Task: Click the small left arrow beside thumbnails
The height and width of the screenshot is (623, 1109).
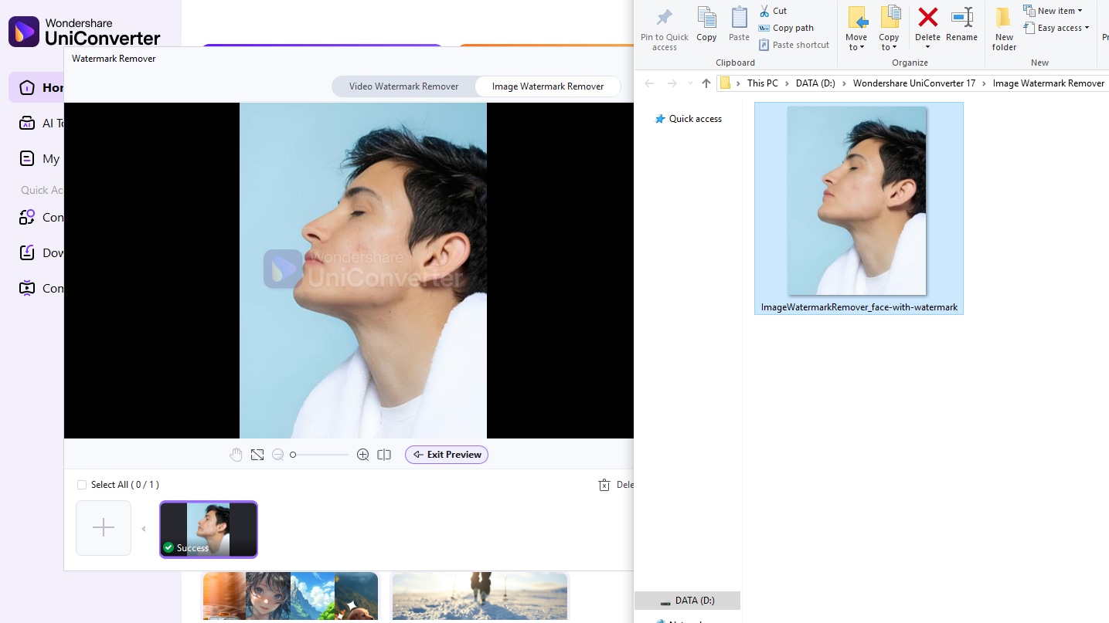Action: pos(144,529)
